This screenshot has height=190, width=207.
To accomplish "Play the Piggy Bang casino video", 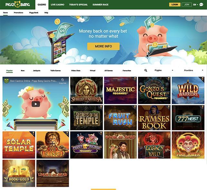I will 36,104.
